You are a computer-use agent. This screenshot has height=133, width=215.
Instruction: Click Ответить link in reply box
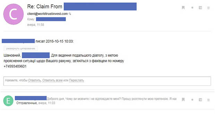[x=34, y=80]
